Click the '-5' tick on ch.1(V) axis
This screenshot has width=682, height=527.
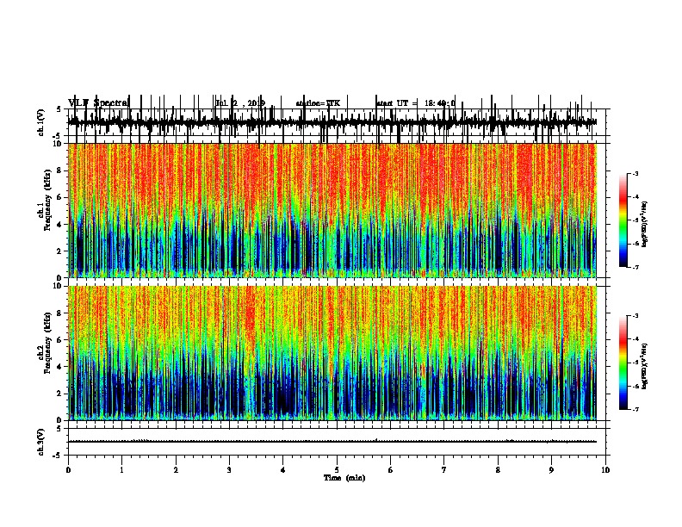coord(58,136)
